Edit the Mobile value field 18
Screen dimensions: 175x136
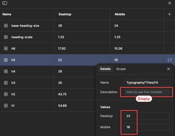tap(147, 127)
